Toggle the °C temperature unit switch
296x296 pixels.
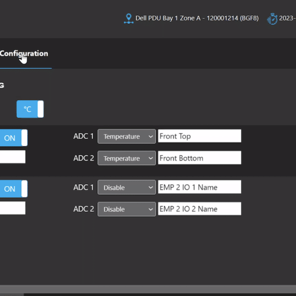30,109
